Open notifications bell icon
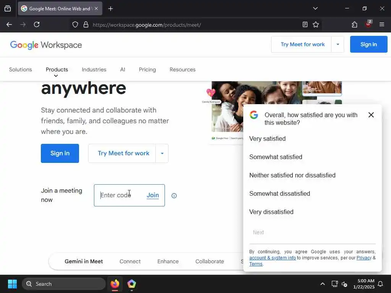The image size is (391, 293). (380, 284)
